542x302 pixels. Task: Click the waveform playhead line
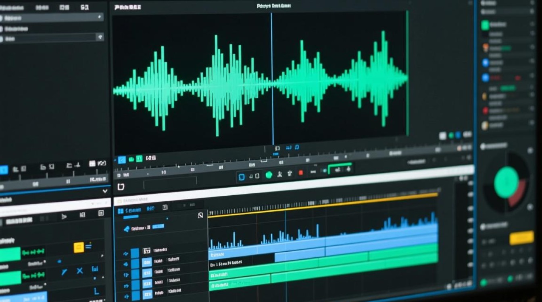point(272,79)
